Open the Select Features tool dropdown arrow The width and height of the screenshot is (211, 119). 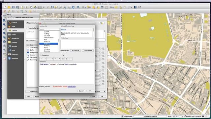[x=91, y=8]
